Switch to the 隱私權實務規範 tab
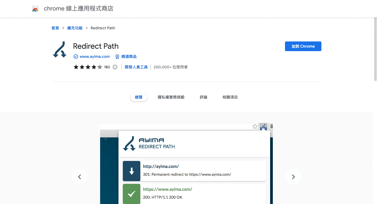Viewport: 377px width, 204px height. 171,97
